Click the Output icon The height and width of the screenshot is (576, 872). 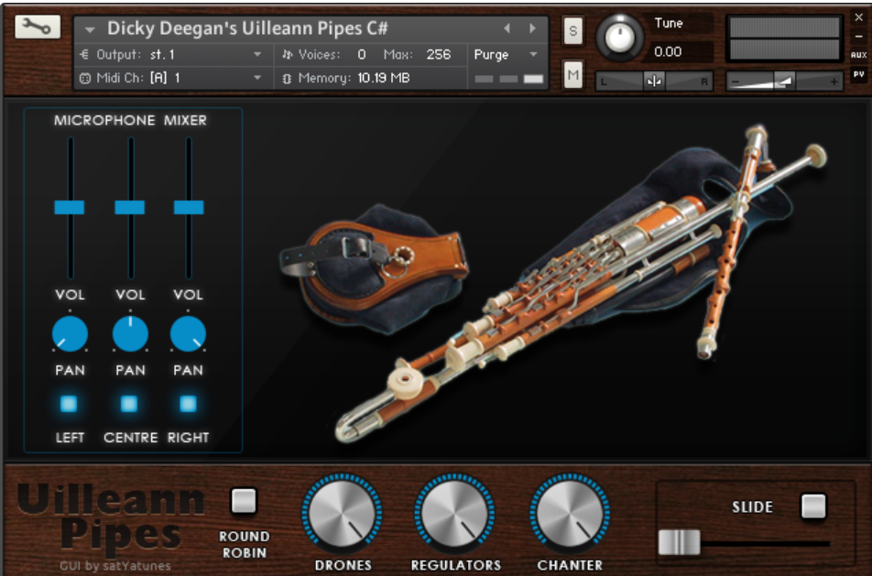pos(84,55)
